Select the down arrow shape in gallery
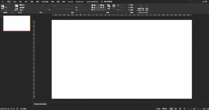 [x=103, y=8]
